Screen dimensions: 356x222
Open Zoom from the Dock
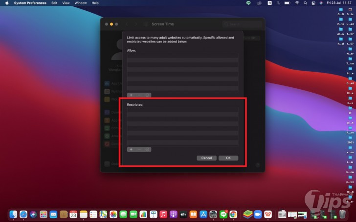click(x=258, y=214)
